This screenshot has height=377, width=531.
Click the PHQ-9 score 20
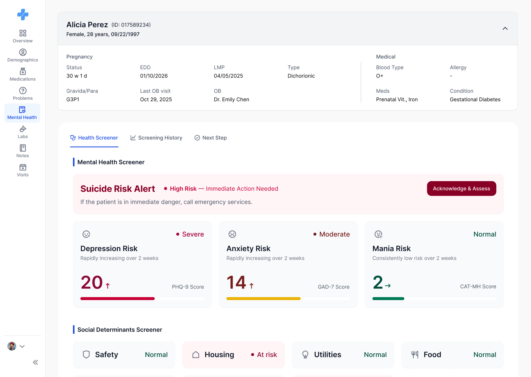92,282
